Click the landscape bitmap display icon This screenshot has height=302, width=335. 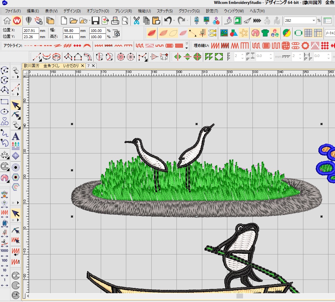click(224, 33)
